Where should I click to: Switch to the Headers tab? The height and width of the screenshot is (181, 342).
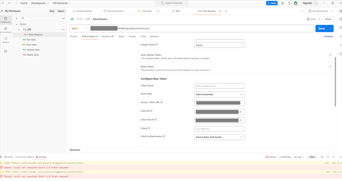coord(108,36)
